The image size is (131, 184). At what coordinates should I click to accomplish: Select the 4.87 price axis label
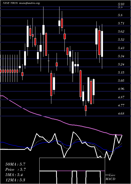pyautogui.click(x=121, y=97)
